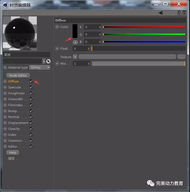Expand the arrow button below color swatch
190x192 pixels.
(75, 42)
